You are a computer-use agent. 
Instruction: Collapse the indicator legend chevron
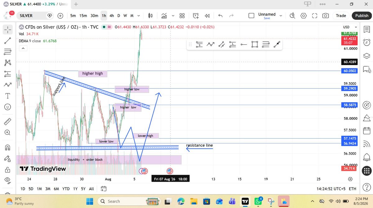pyautogui.click(x=23, y=48)
